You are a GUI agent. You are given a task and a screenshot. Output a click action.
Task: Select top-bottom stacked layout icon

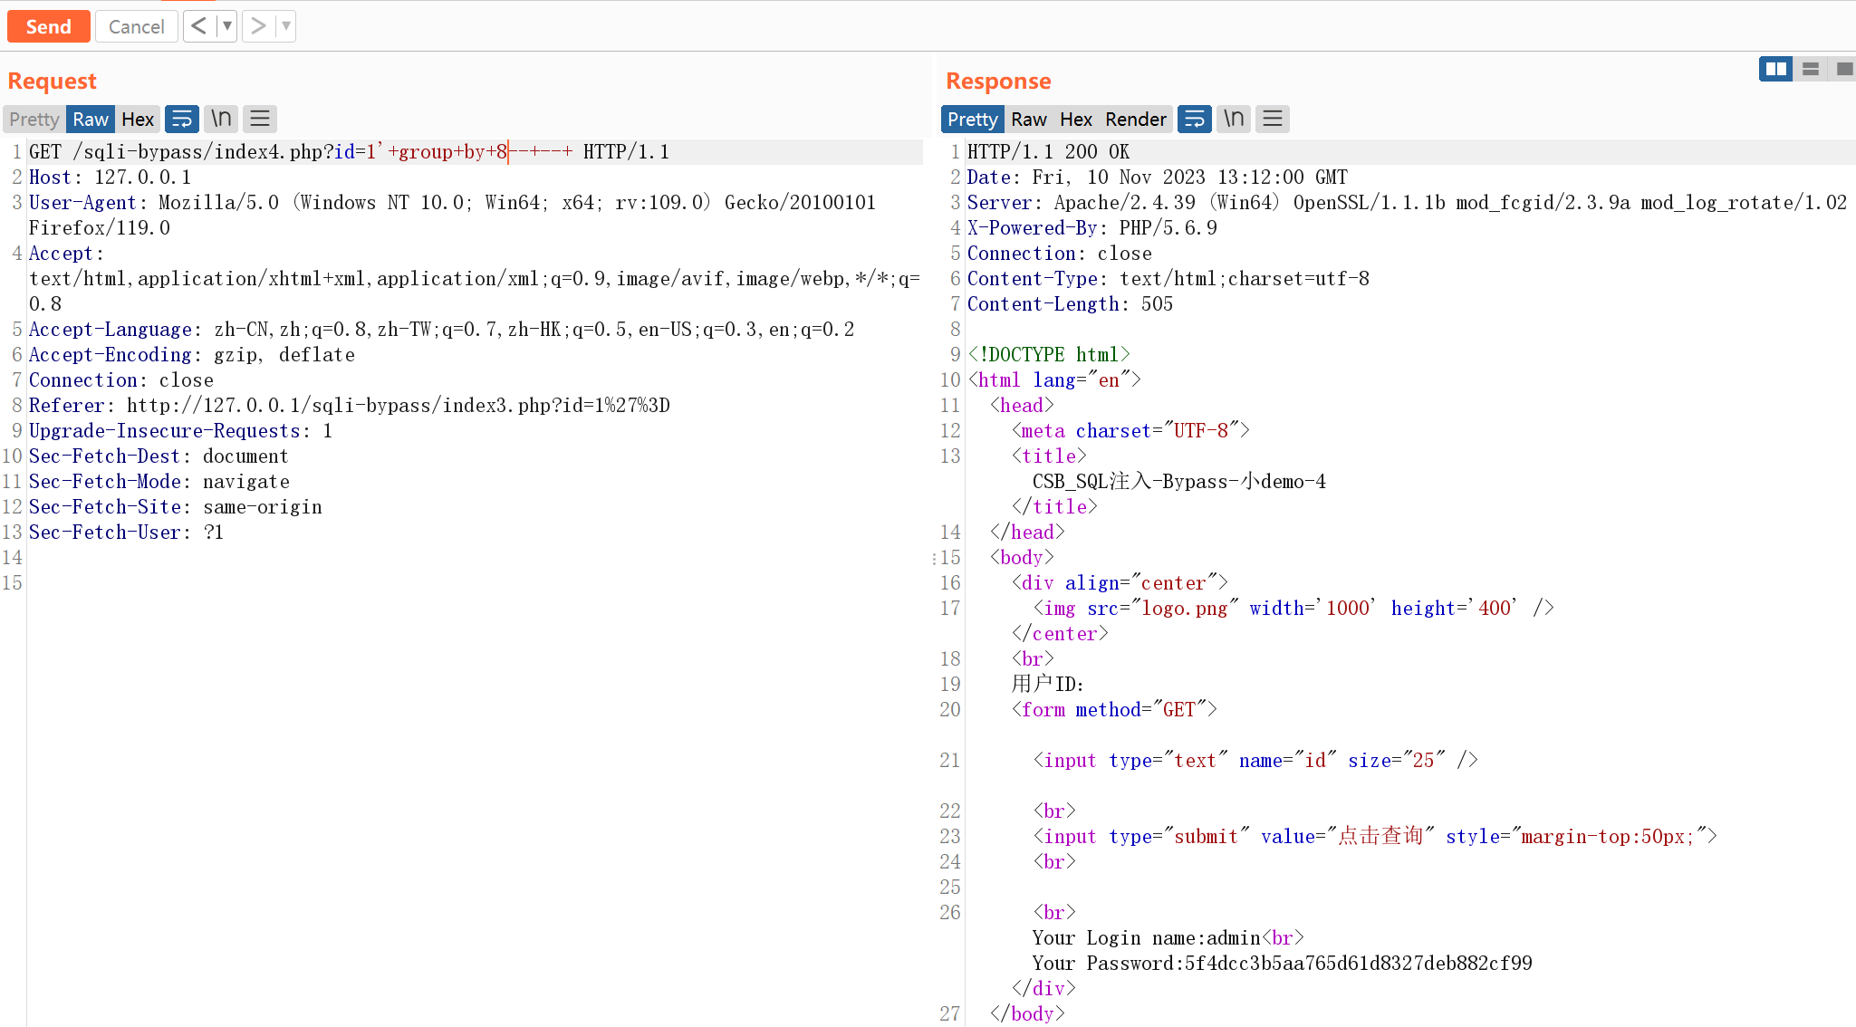(1811, 69)
